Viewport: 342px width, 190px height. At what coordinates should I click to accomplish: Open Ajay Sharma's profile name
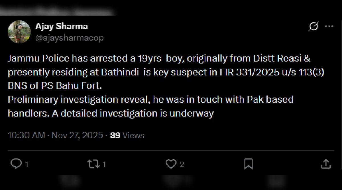[62, 26]
